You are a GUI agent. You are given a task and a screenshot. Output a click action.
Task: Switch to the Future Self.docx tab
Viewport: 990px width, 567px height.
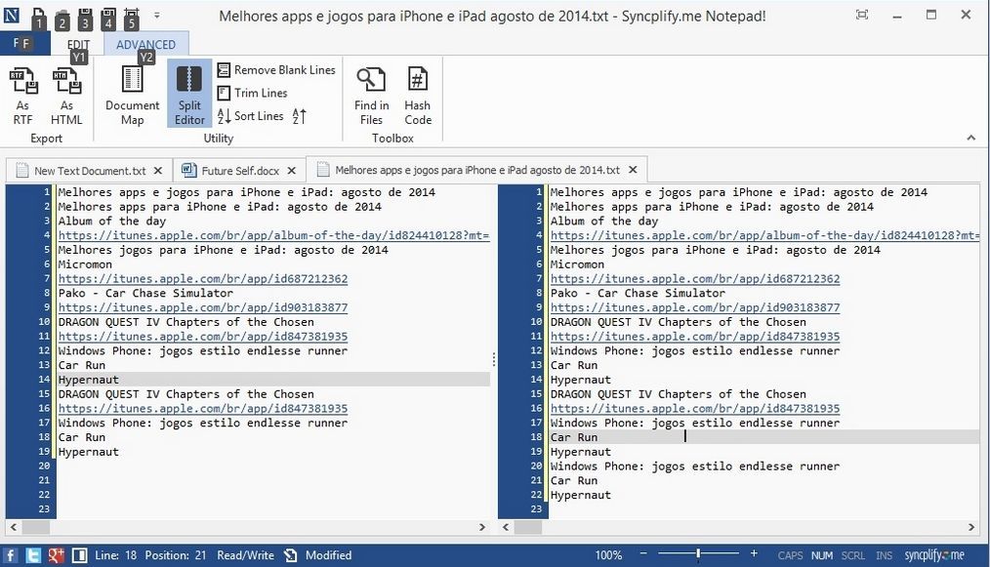(x=240, y=171)
